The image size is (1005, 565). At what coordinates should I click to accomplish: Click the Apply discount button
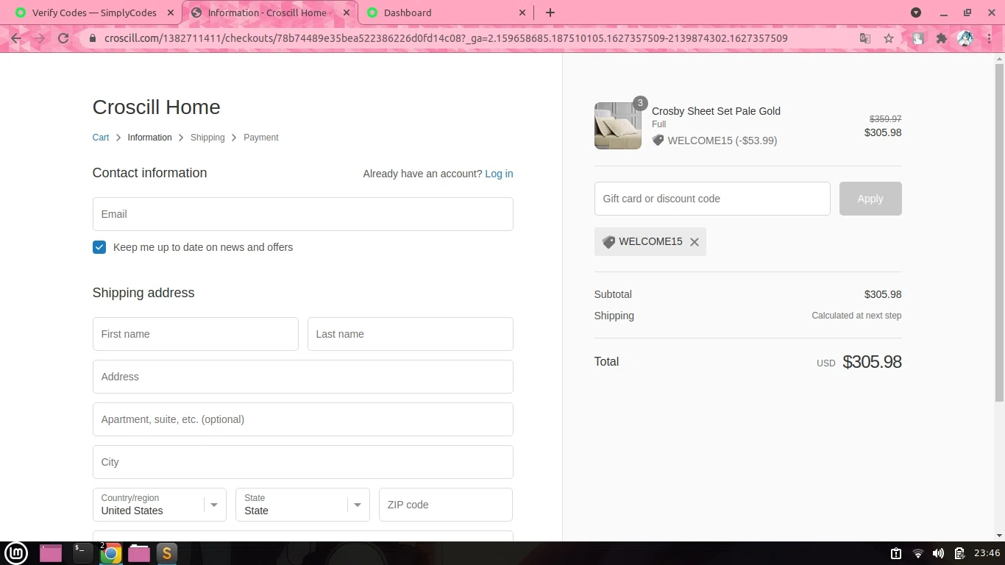870,199
